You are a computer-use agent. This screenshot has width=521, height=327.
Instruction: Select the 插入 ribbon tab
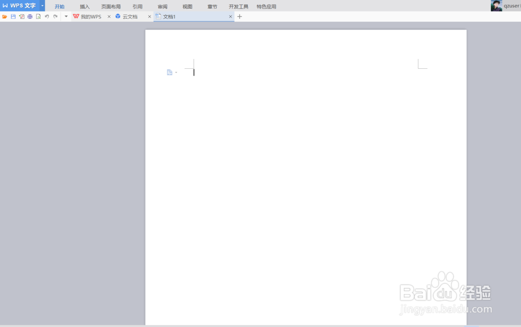85,7
